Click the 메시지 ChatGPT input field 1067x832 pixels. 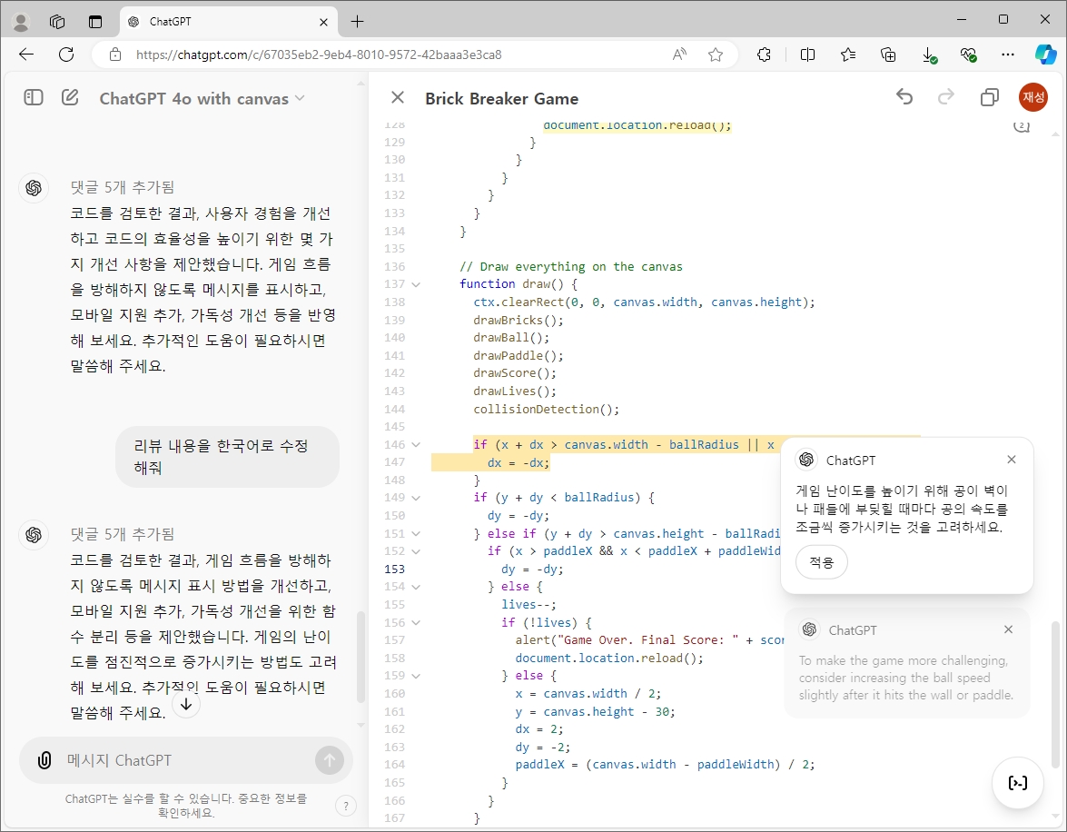coord(187,760)
